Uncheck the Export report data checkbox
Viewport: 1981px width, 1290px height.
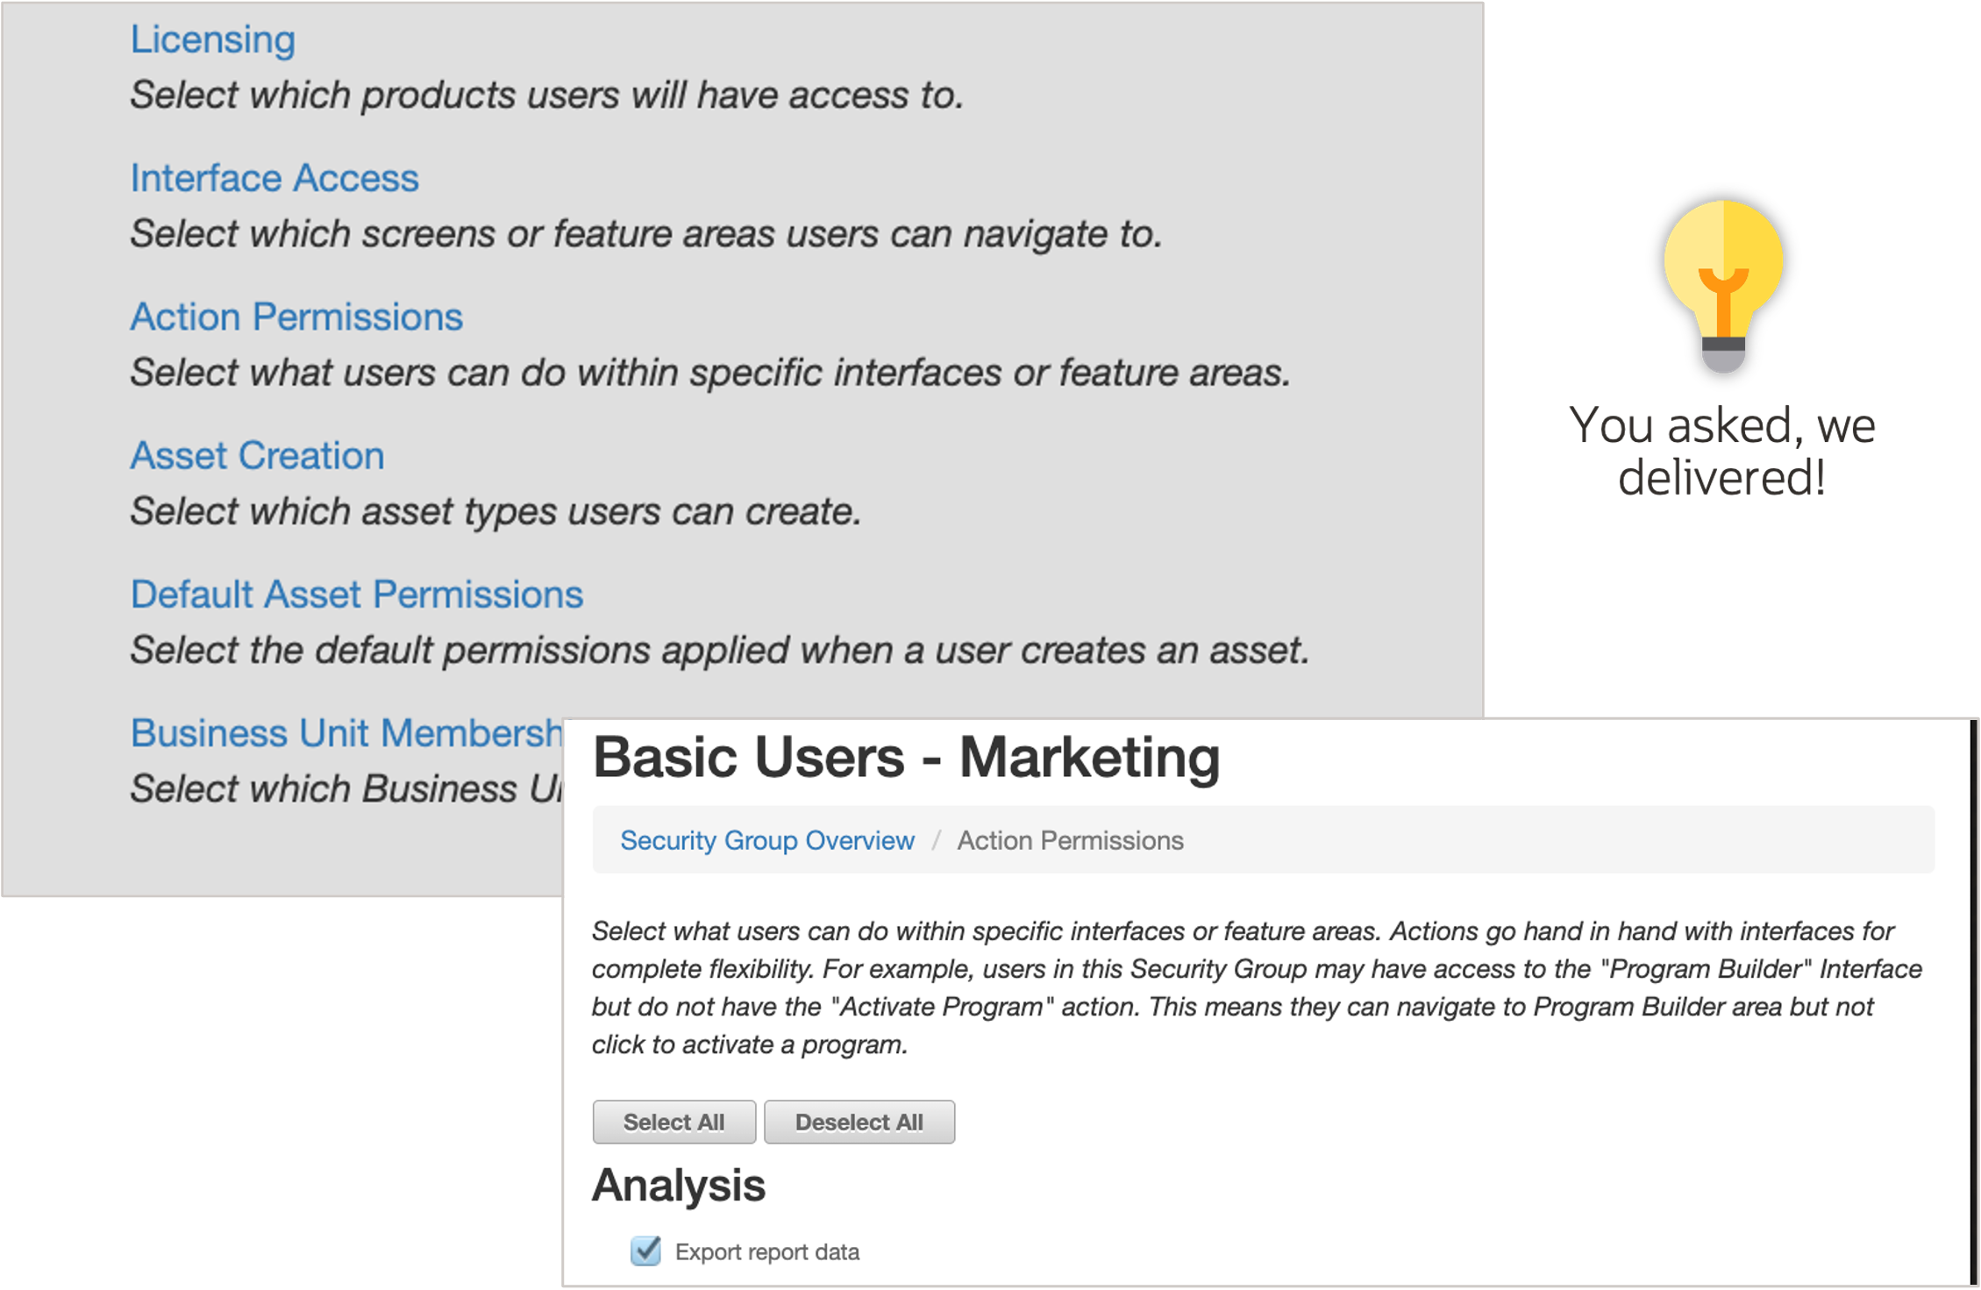point(645,1251)
